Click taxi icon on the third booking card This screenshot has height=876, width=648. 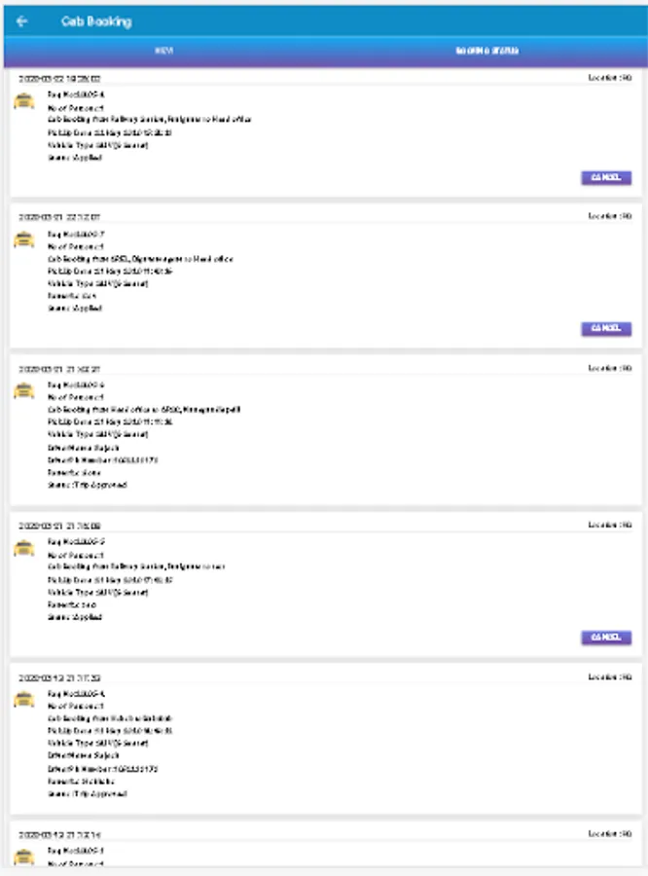23,391
